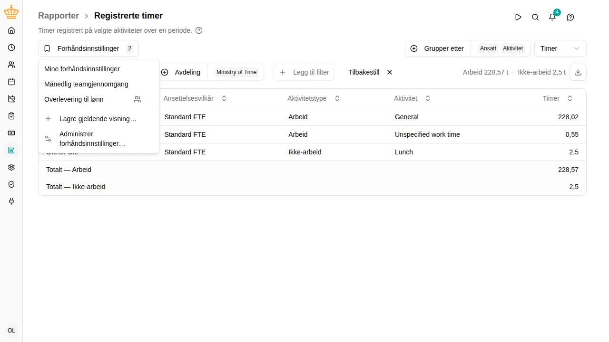
Task: Select the Månedlig teamgjennomgang preset
Action: click(99, 84)
